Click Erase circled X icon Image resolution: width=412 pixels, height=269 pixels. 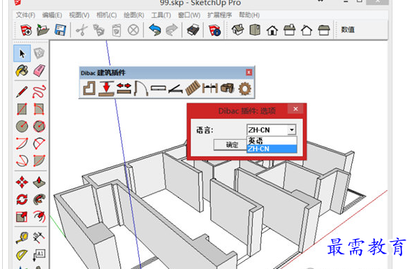(133, 30)
